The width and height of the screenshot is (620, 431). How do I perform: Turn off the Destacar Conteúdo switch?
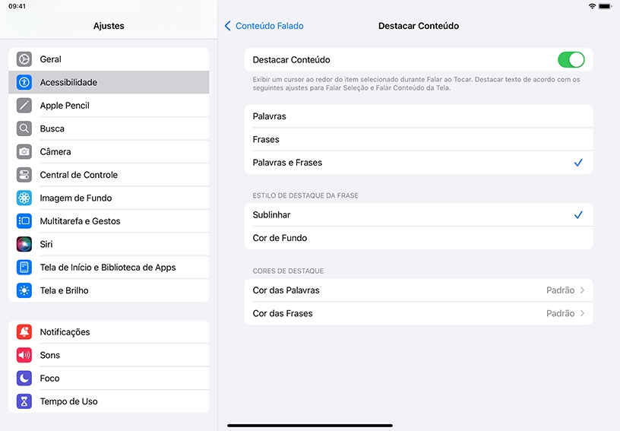pyautogui.click(x=571, y=60)
